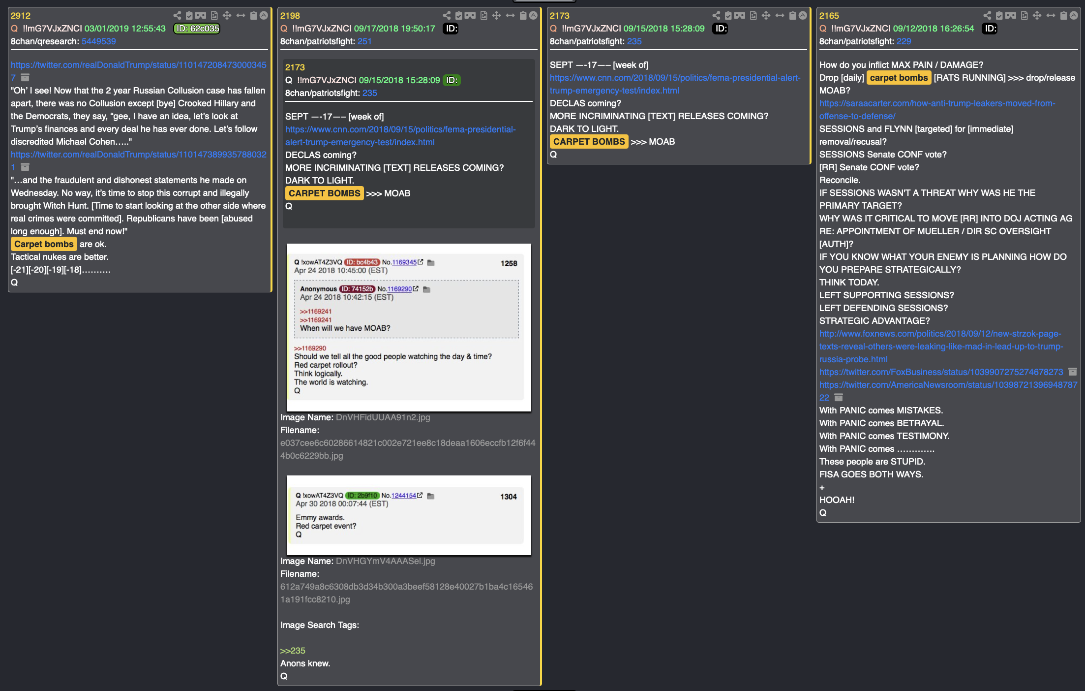
Task: Open the FoxBusiness twitter status link
Action: pos(941,372)
